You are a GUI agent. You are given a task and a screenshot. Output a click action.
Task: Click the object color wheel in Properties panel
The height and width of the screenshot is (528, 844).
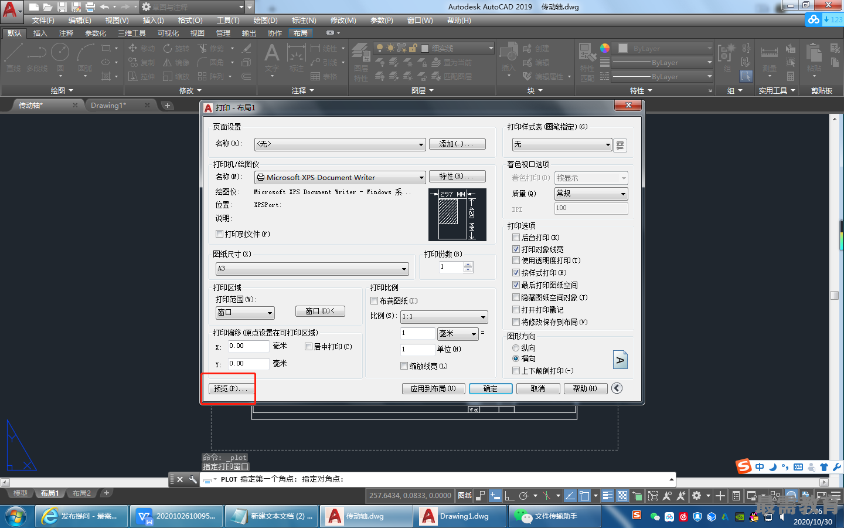coord(605,48)
